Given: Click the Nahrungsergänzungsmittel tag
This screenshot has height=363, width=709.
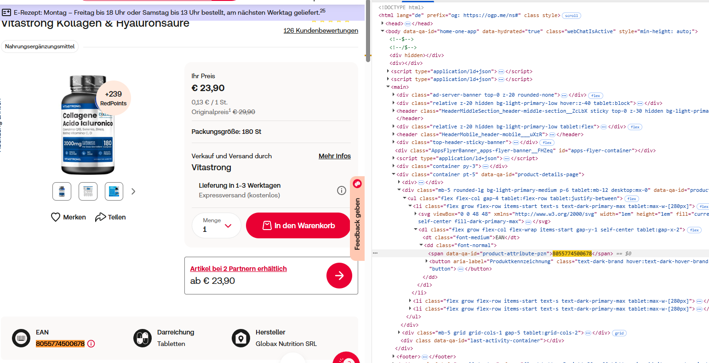Looking at the screenshot, I should click(x=40, y=46).
